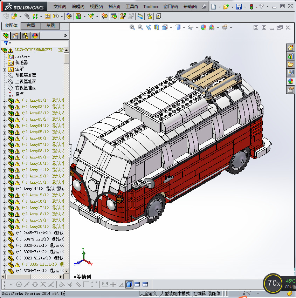Open the Assembly Features icon
Viewport: 296px width, 298px height.
[x=78, y=16]
